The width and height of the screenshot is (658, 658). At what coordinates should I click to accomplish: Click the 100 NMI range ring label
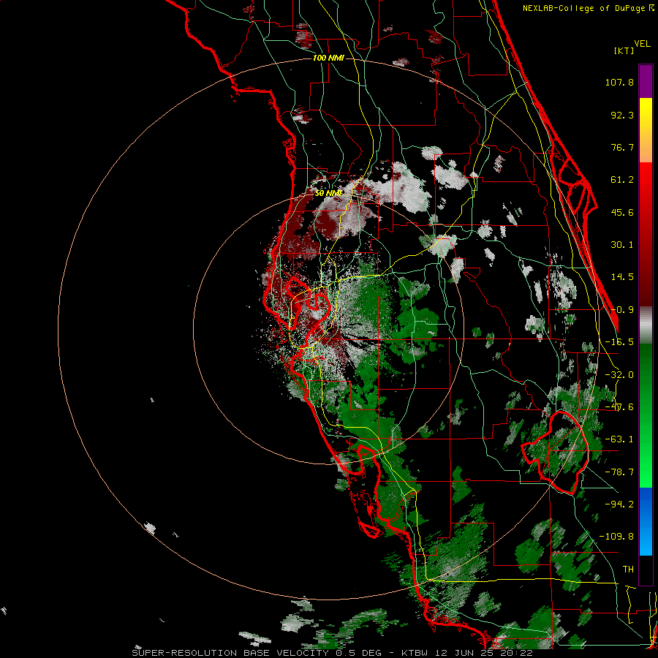(328, 58)
